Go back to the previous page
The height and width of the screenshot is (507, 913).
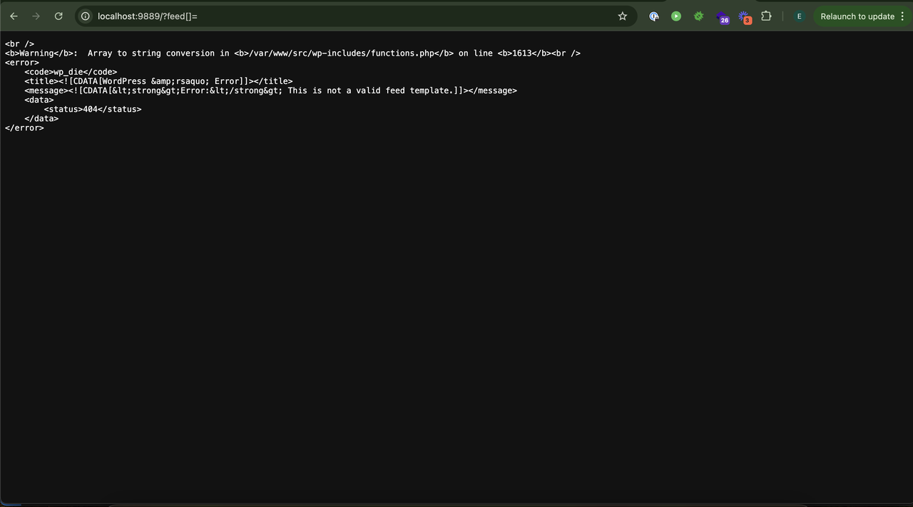[14, 16]
